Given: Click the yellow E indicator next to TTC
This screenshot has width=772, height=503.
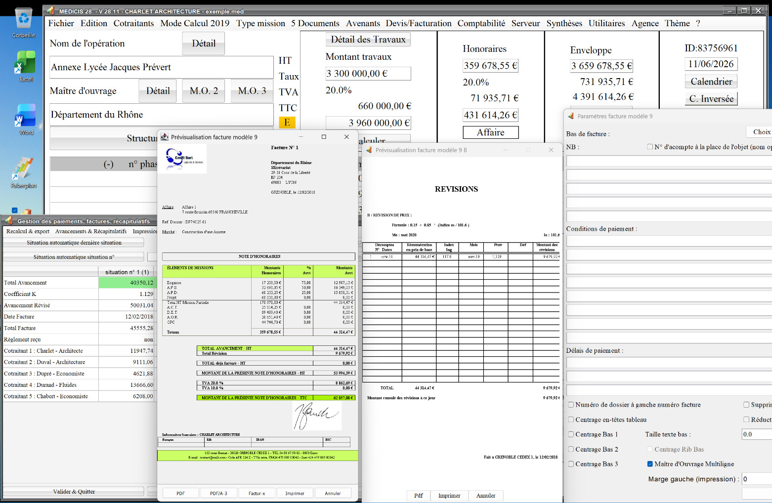Looking at the screenshot, I should click(x=287, y=122).
